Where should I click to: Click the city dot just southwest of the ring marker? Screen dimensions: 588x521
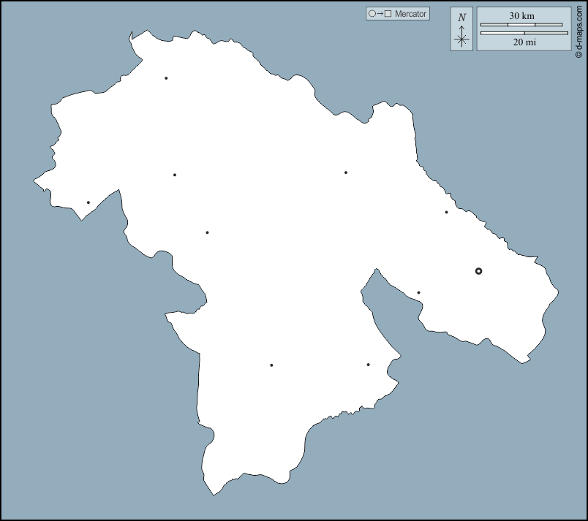(x=418, y=293)
